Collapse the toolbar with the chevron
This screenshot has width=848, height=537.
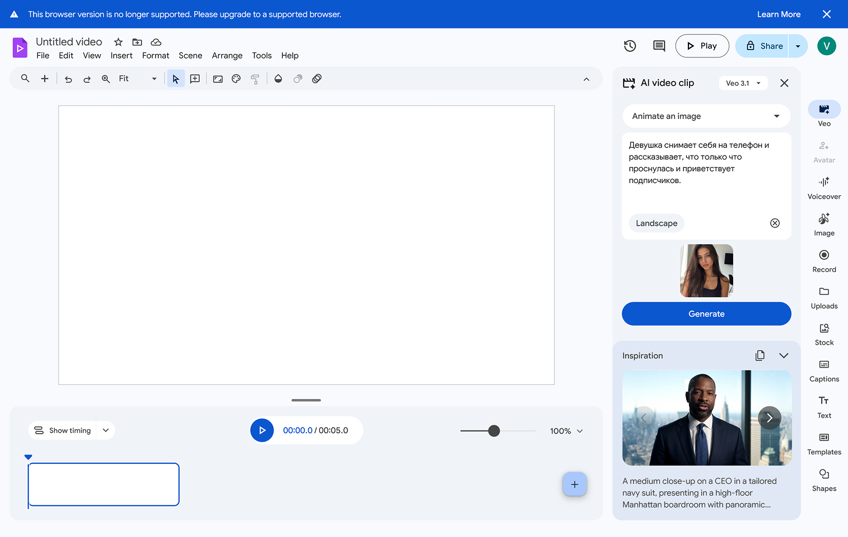(586, 79)
